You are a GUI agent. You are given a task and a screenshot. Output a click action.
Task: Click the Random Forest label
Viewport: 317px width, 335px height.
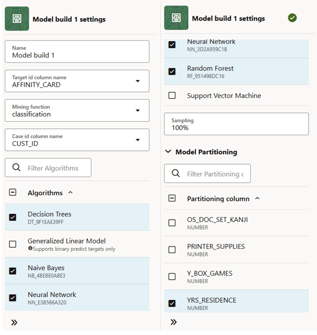(210, 69)
